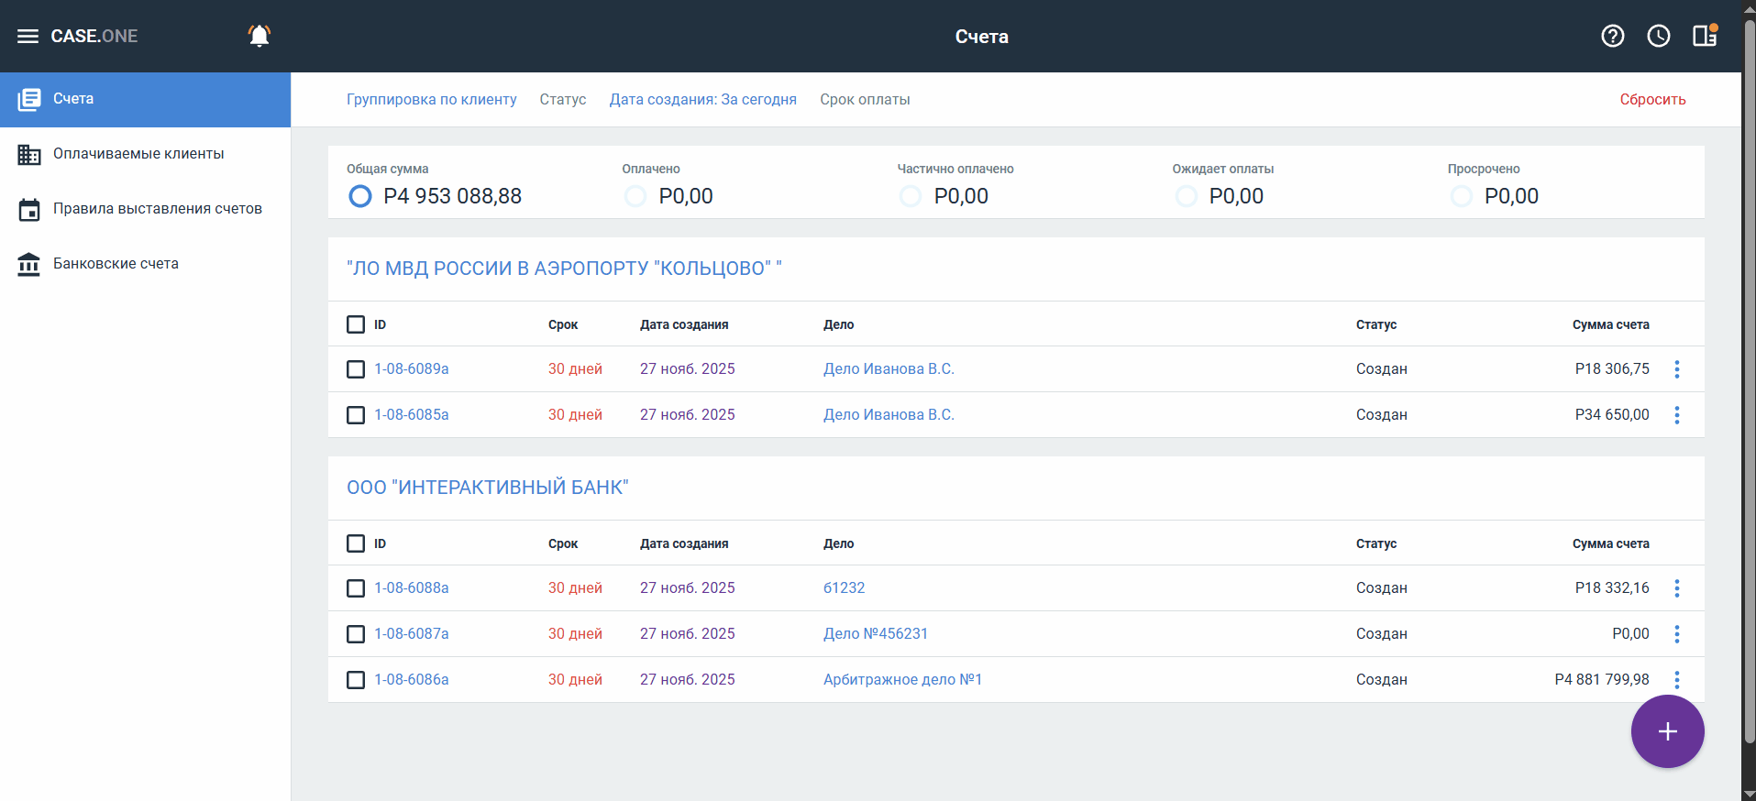Click the purple plus add button
The height and width of the screenshot is (801, 1756).
pyautogui.click(x=1667, y=731)
